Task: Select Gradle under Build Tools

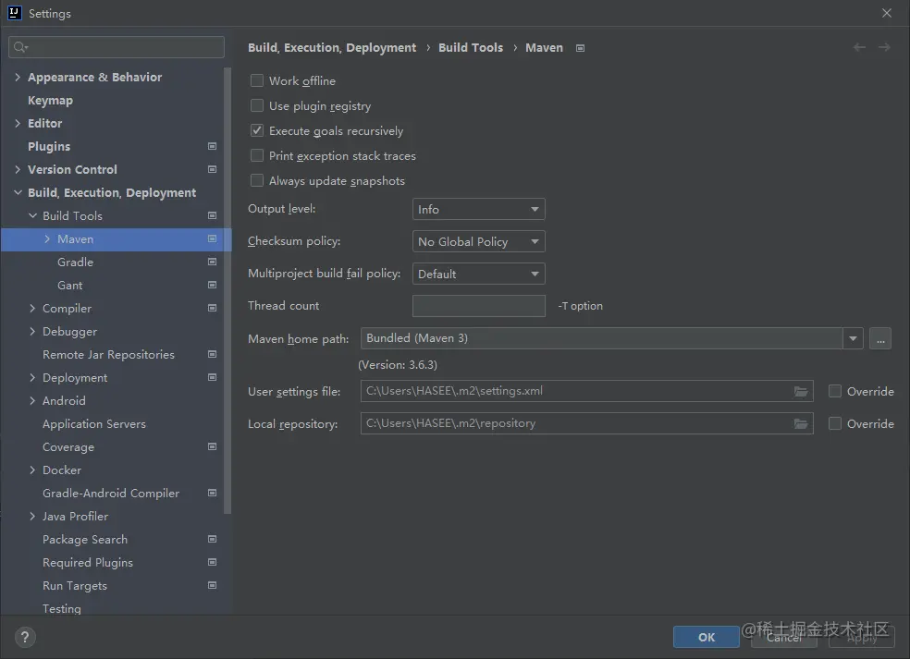Action: (x=76, y=262)
